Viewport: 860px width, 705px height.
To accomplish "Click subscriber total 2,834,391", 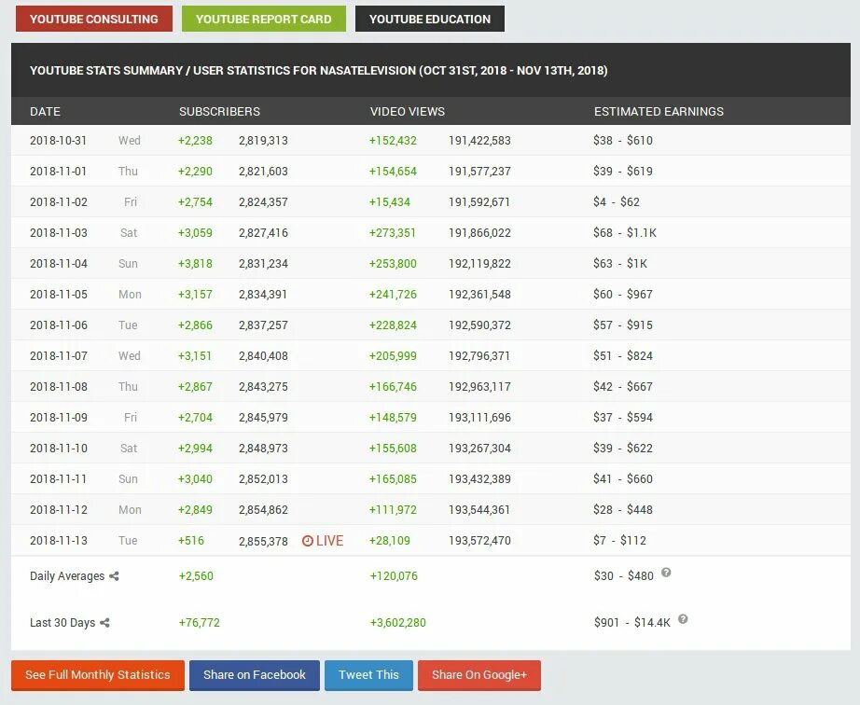I will (263, 295).
